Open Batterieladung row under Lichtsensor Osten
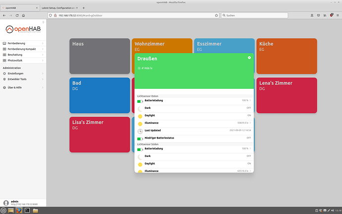This screenshot has width=342, height=214. pos(194,101)
